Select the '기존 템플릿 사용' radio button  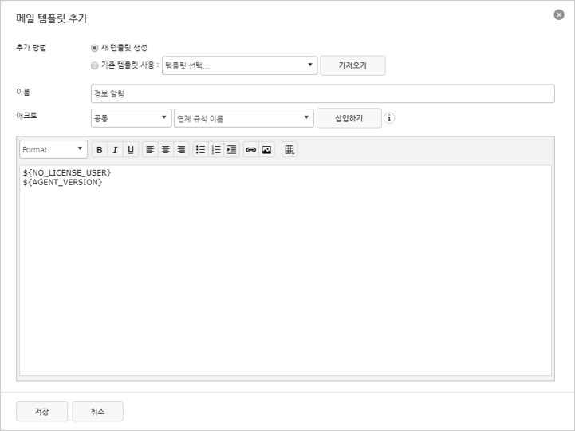pos(95,65)
